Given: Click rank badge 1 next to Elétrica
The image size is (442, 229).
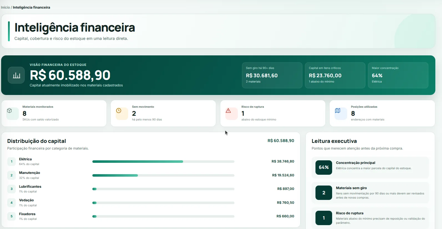Looking at the screenshot, I should [11, 161].
